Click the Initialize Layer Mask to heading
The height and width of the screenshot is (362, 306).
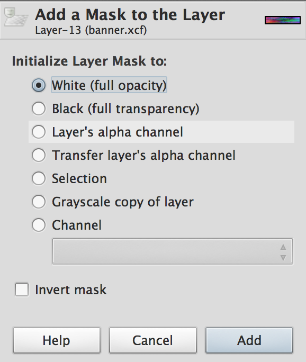pos(89,61)
